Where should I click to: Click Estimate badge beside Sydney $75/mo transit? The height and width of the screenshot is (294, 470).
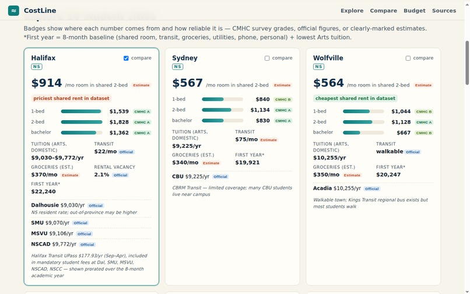point(269,140)
